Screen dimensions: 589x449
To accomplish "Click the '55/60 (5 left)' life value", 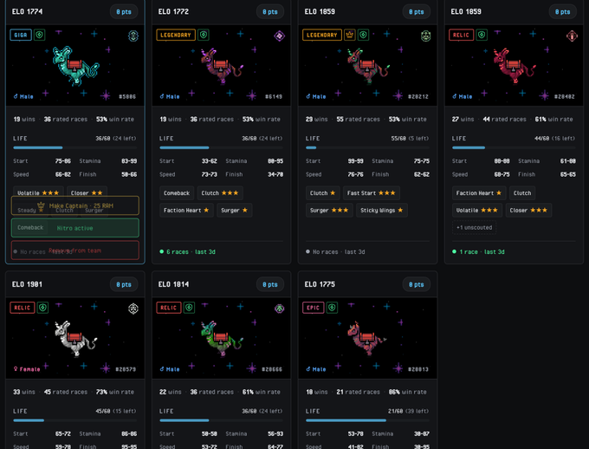I will point(410,138).
